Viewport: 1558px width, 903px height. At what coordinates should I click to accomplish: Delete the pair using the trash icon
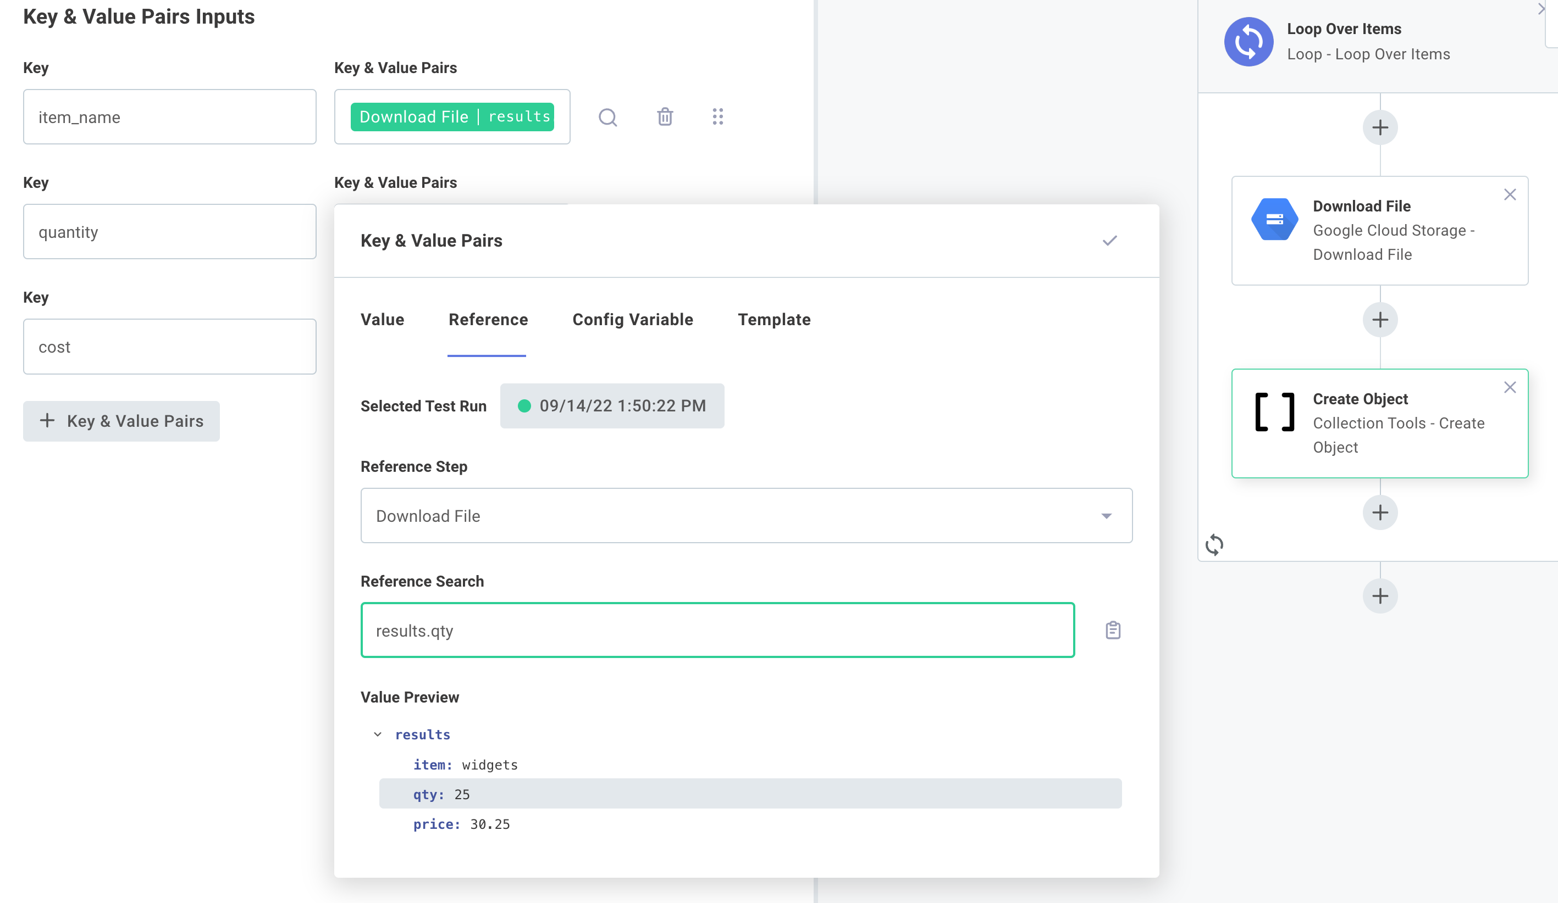pyautogui.click(x=665, y=117)
